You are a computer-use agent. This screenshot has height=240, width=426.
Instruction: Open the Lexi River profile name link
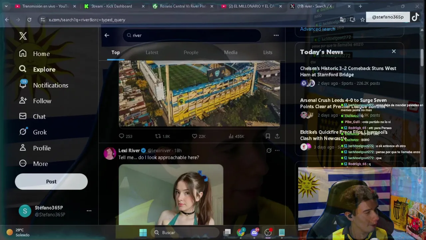[x=129, y=150]
